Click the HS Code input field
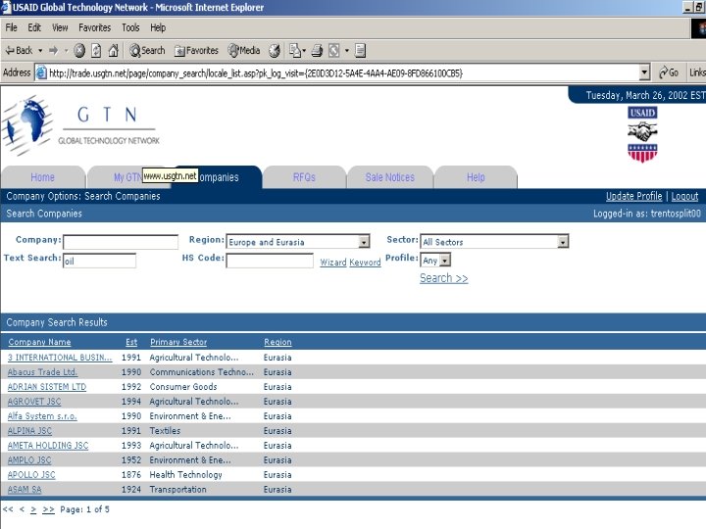This screenshot has width=706, height=529. pos(270,261)
